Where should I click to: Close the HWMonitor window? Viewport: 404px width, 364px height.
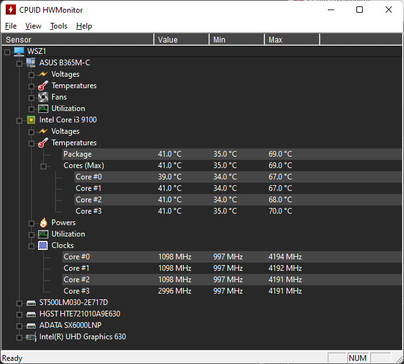coord(389,10)
